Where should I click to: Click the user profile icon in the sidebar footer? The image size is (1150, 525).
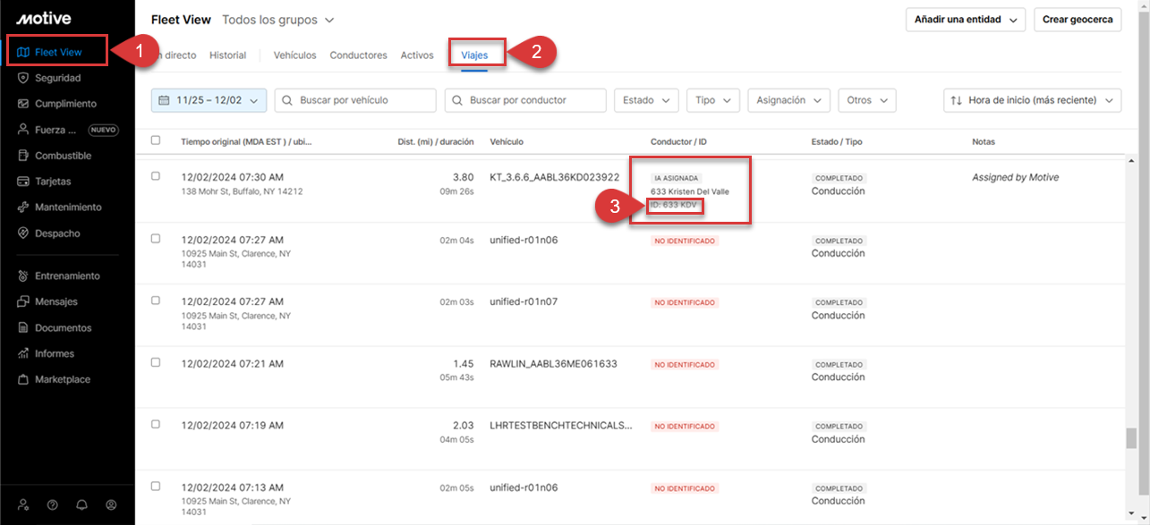pos(111,504)
